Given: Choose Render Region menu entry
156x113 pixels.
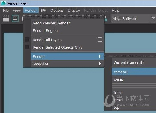Looking at the screenshot, I should (x=68, y=30).
